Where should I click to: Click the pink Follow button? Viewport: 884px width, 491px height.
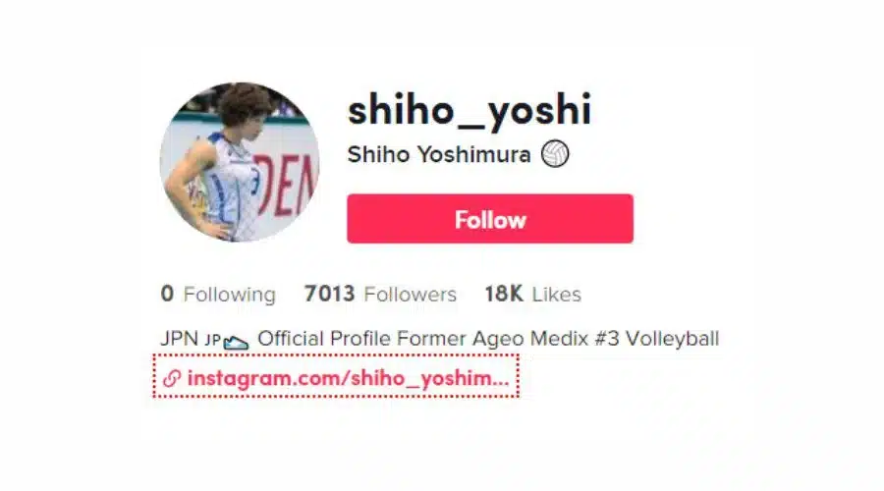click(490, 219)
